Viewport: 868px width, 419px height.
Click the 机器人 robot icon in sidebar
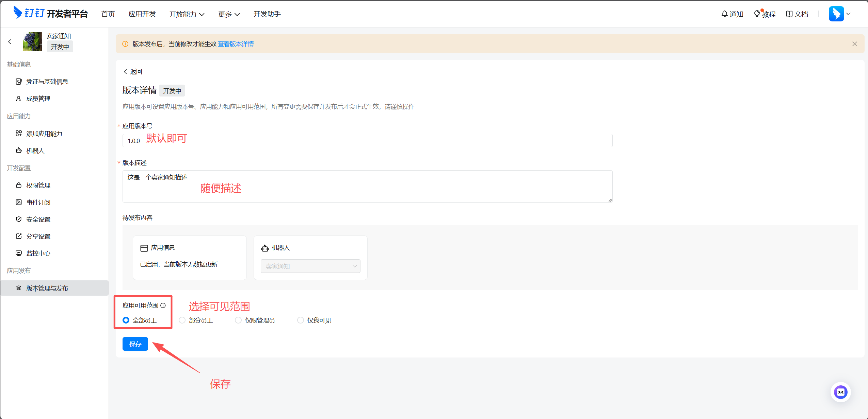click(x=19, y=151)
